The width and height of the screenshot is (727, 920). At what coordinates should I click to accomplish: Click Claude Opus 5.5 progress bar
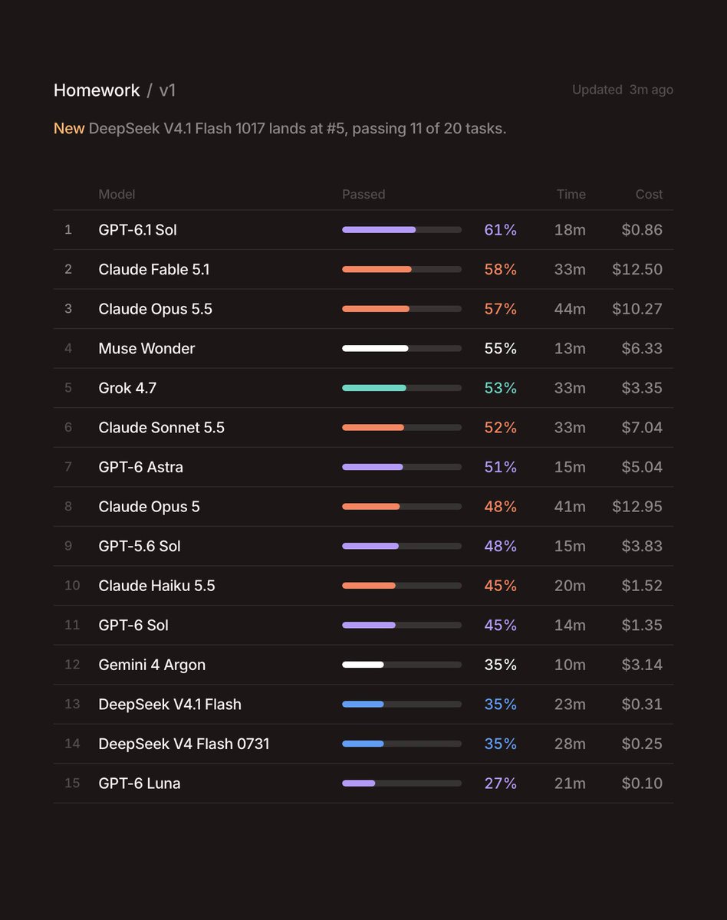pyautogui.click(x=402, y=309)
